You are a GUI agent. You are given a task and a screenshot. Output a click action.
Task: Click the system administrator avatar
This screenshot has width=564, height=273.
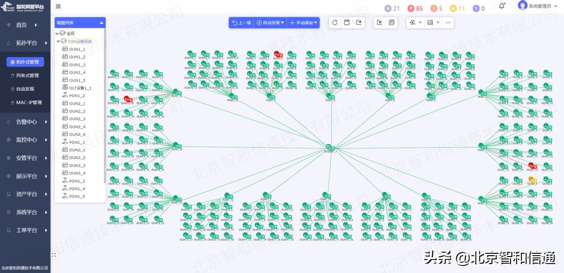pos(523,5)
